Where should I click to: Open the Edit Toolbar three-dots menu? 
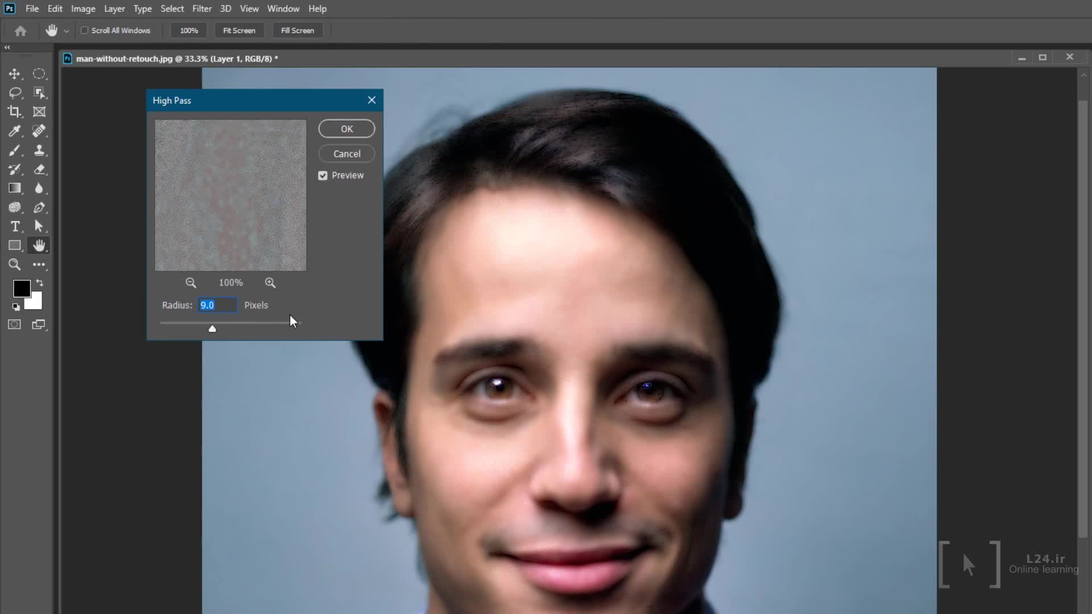coord(39,264)
